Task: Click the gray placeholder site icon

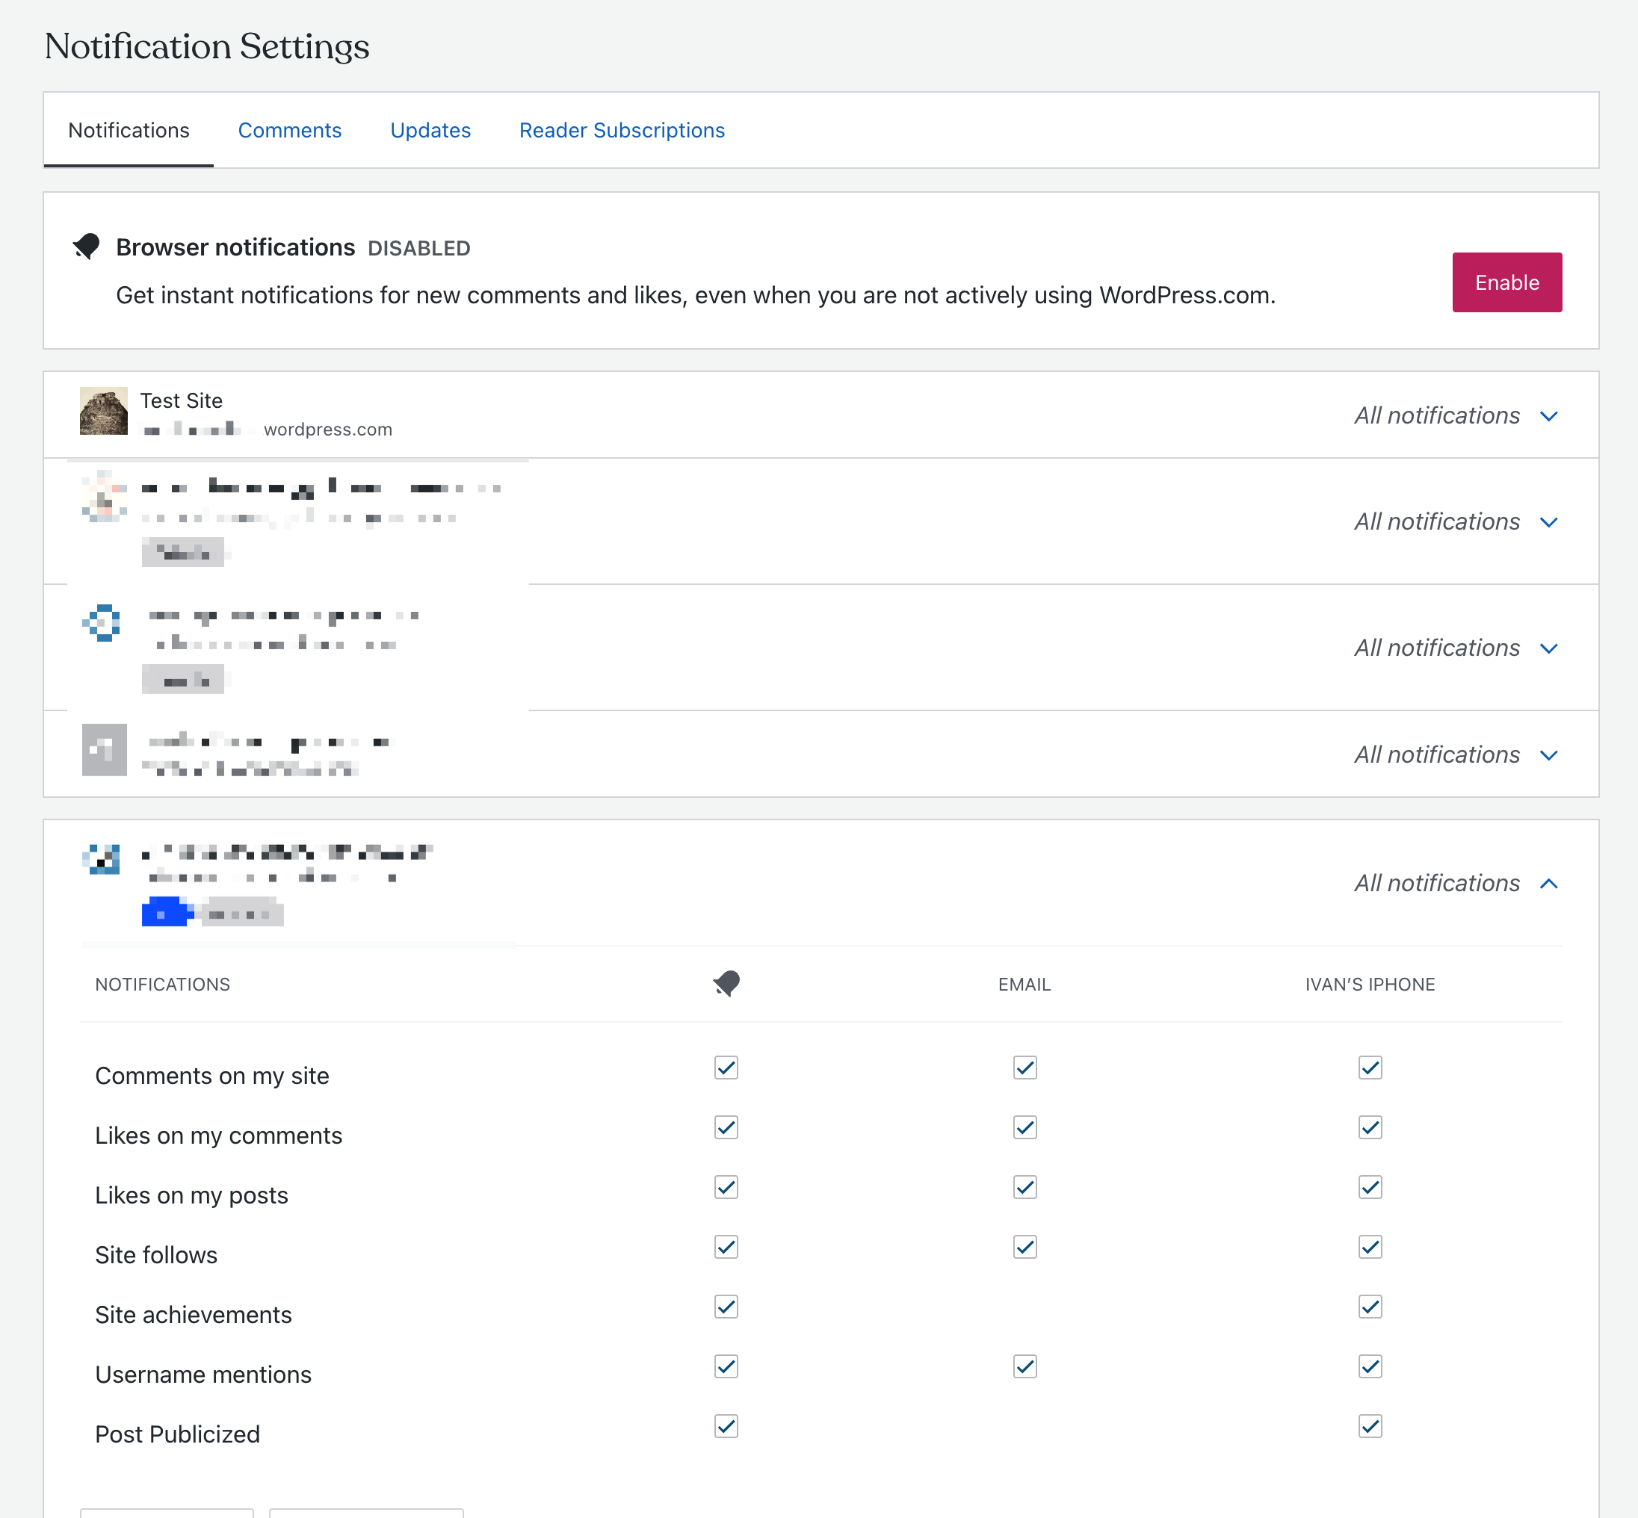Action: click(x=105, y=749)
